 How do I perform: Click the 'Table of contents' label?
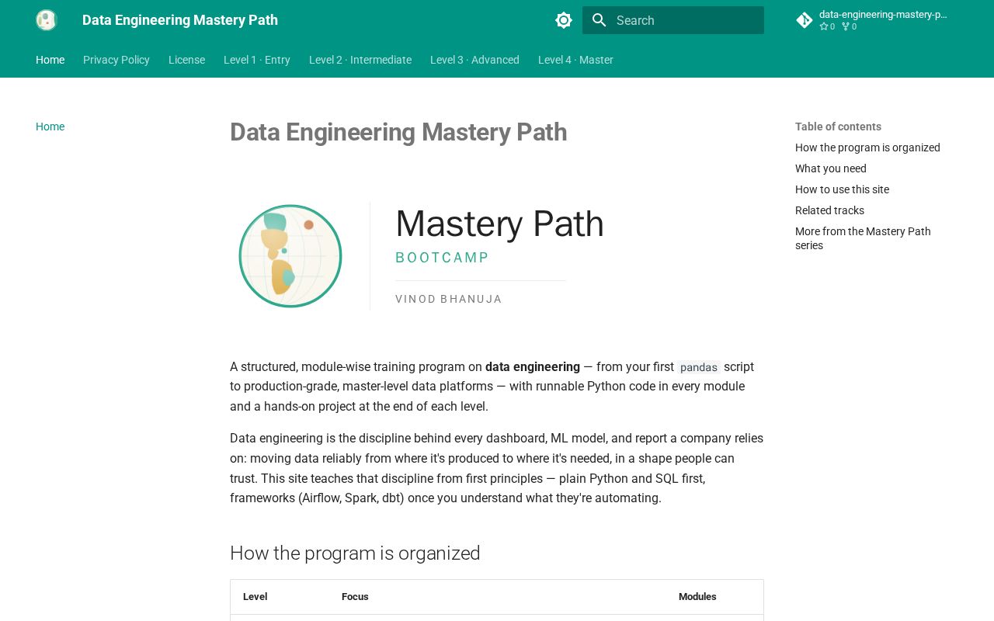pos(838,127)
